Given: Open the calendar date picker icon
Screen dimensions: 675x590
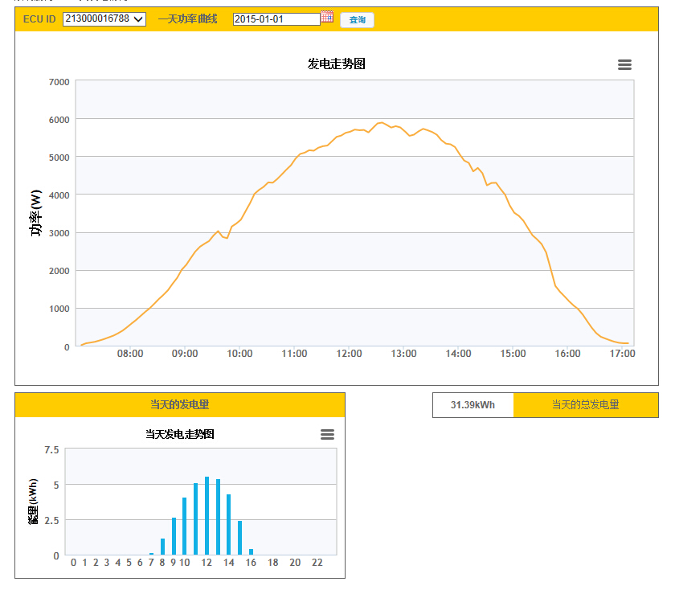Looking at the screenshot, I should click(x=327, y=17).
